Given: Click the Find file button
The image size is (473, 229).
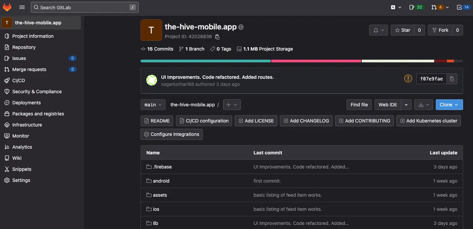Looking at the screenshot, I should tap(359, 105).
